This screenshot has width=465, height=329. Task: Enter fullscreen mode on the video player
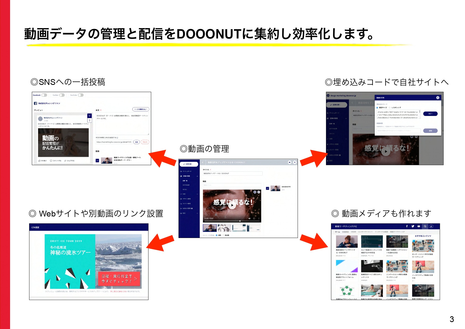point(254,218)
